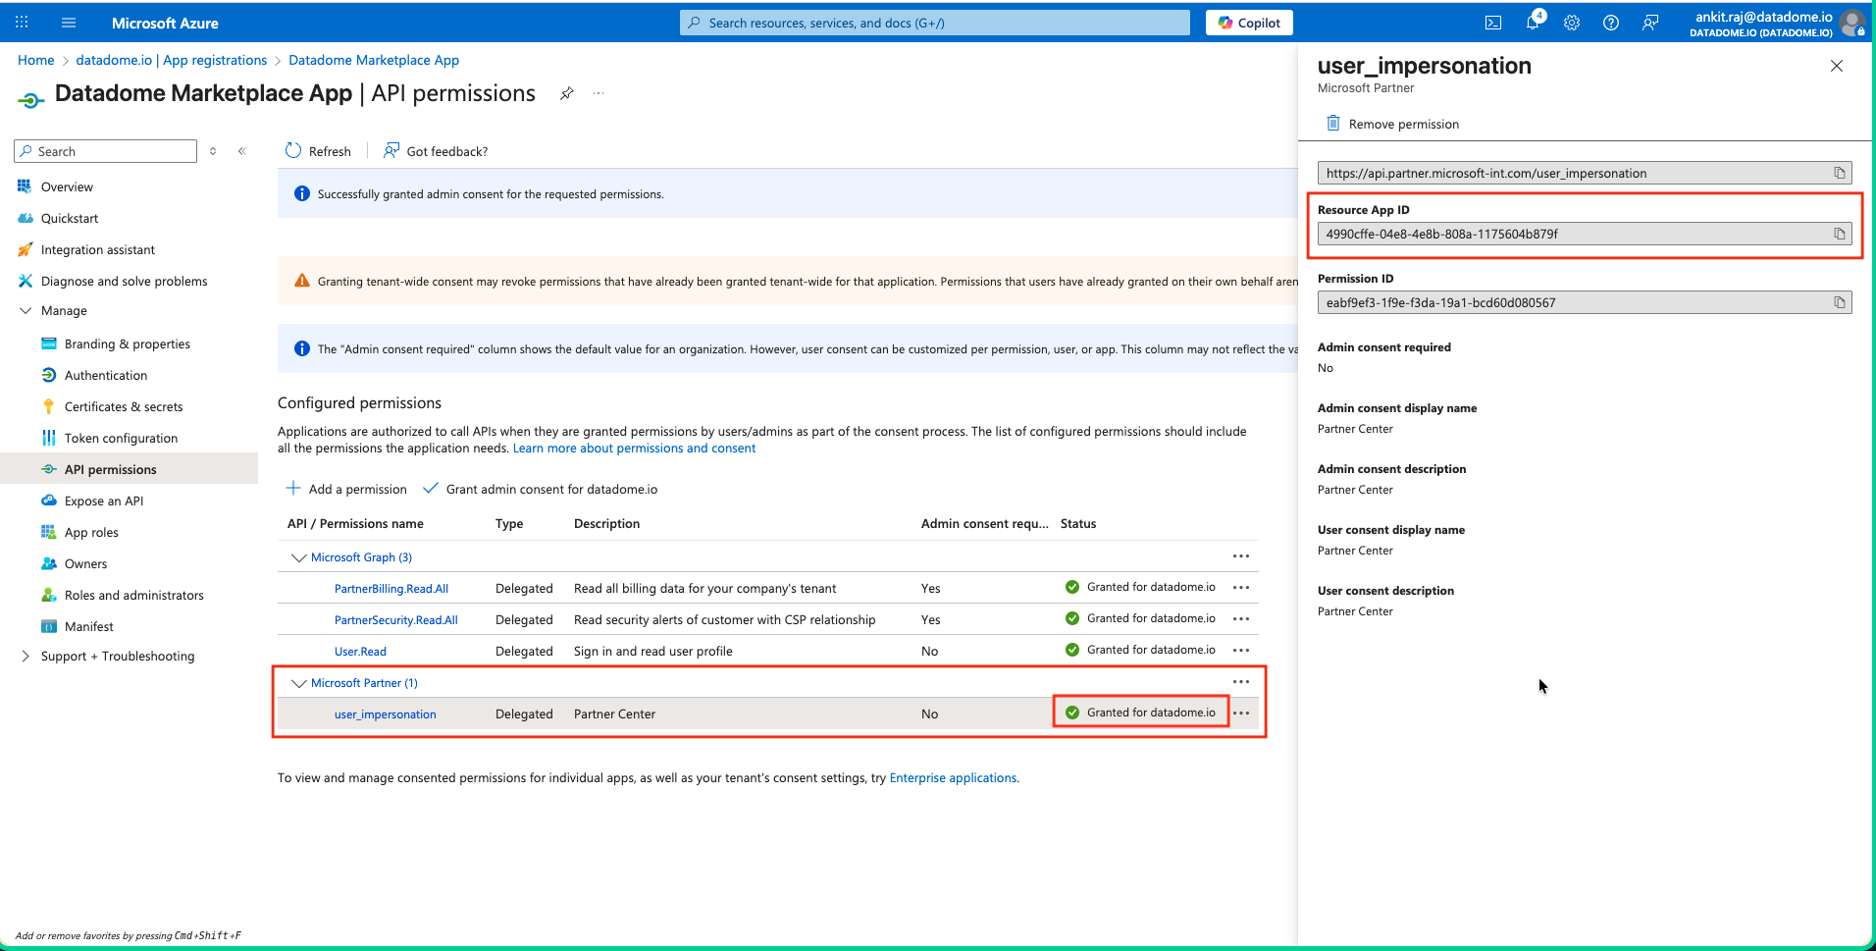Click the account avatar picture
The width and height of the screenshot is (1876, 951).
(1852, 23)
